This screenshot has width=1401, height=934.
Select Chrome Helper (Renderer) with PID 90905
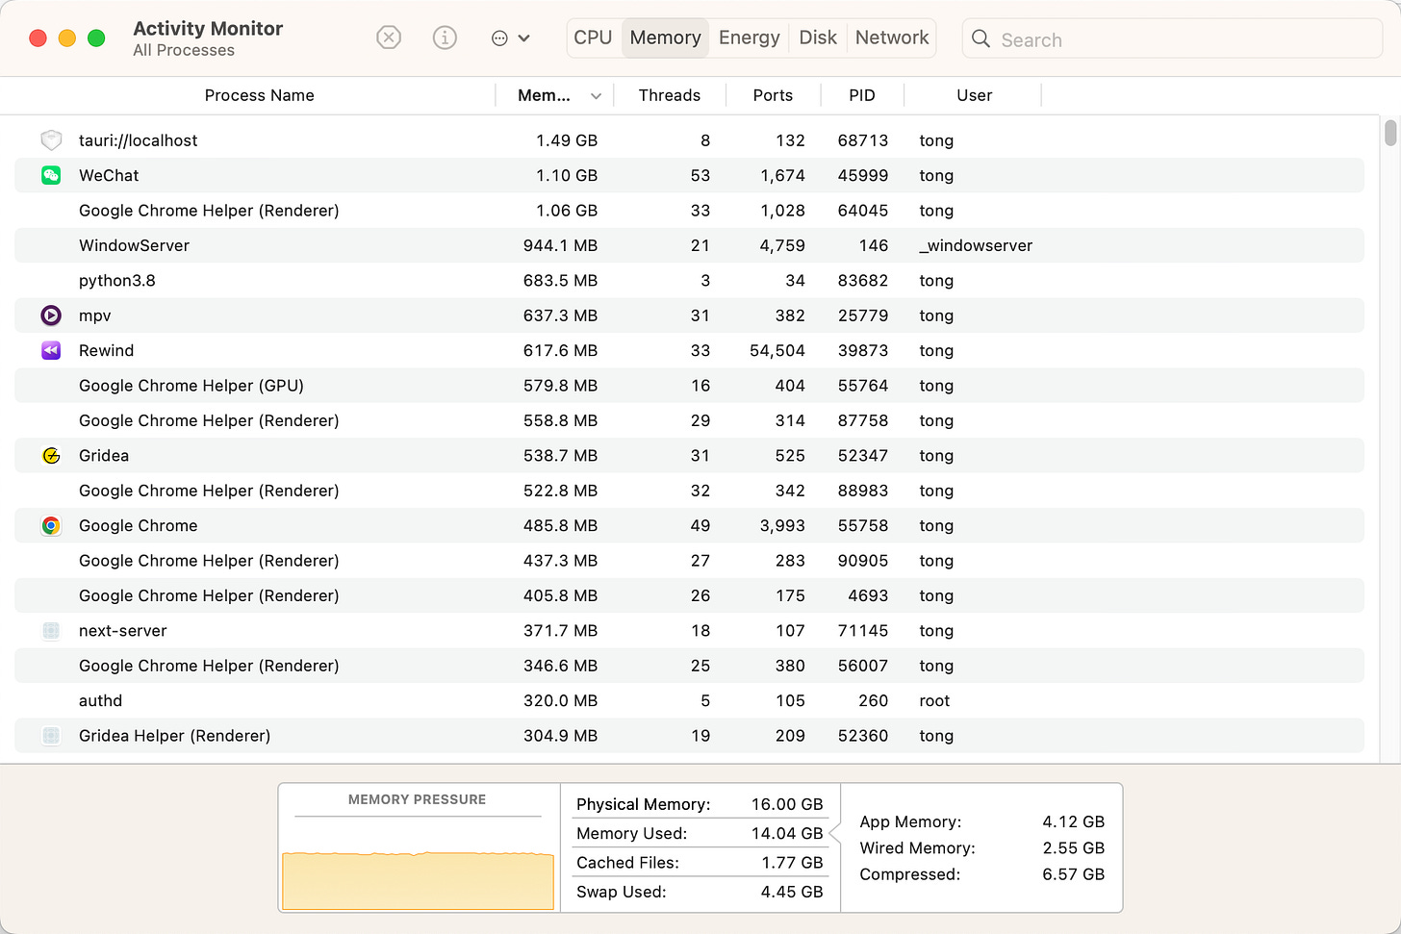pyautogui.click(x=689, y=561)
